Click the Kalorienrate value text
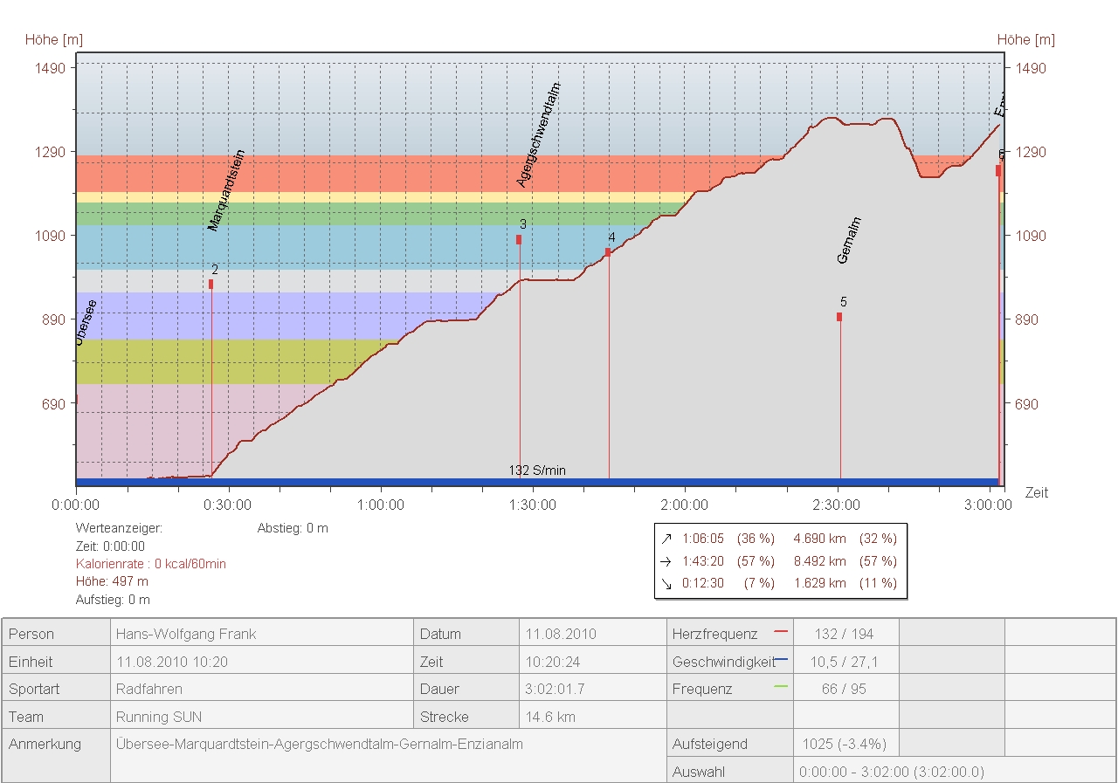1118x783 pixels. coord(151,564)
